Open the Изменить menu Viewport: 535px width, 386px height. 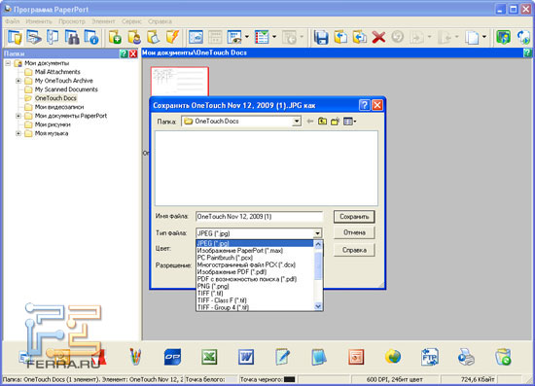(39, 21)
